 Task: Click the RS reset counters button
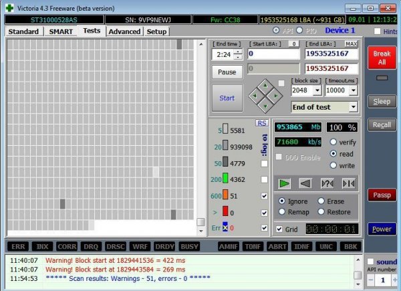[x=261, y=123]
